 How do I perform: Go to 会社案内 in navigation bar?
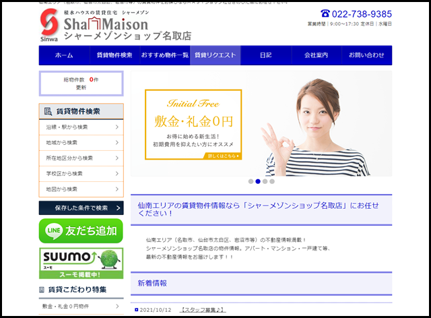[x=316, y=55]
